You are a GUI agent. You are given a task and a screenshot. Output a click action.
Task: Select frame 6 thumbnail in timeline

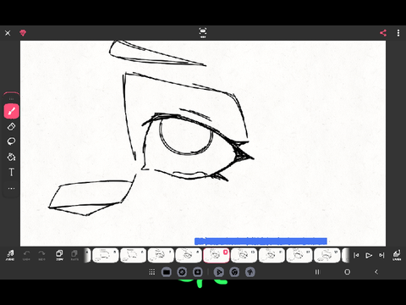[133, 255]
